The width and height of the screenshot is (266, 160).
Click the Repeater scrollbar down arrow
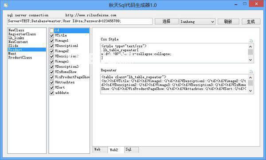coord(250,91)
